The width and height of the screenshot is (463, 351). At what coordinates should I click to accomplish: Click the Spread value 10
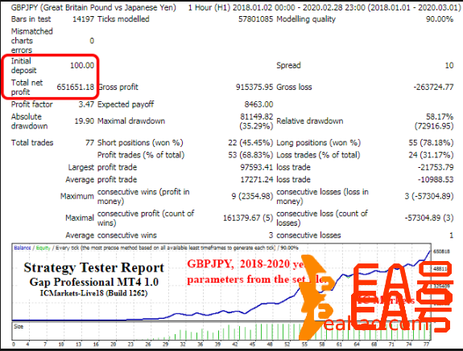(x=449, y=65)
